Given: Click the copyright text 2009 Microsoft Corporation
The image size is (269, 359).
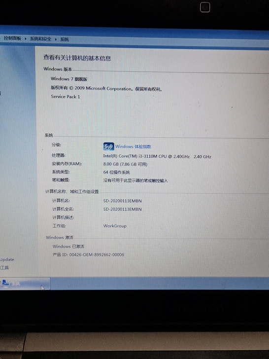Looking at the screenshot, I should click(103, 89).
